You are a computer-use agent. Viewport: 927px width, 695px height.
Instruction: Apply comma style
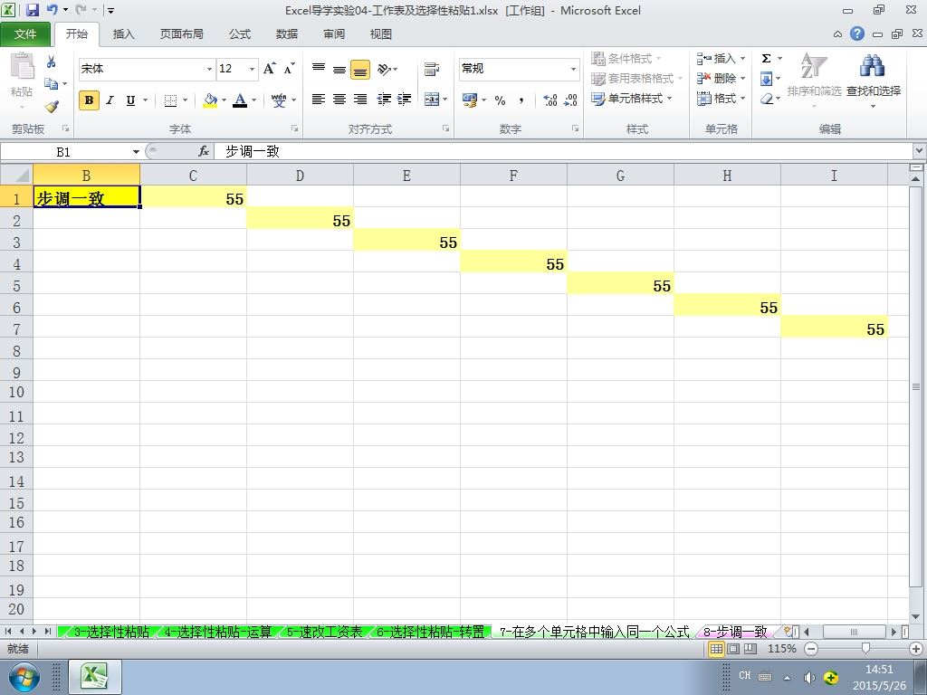pos(521,100)
